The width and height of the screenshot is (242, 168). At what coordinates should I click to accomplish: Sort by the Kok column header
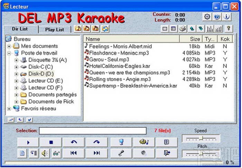225,39
